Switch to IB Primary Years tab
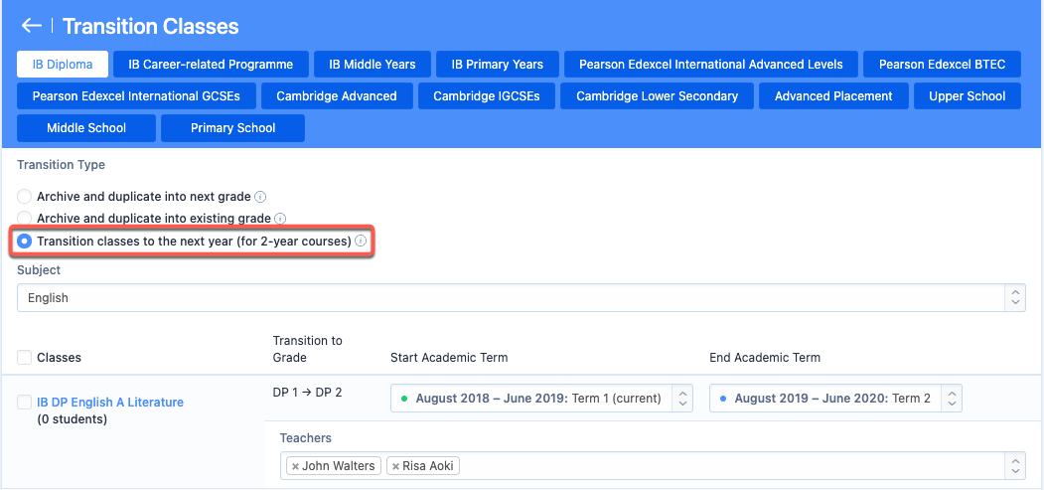Screen dimensions: 1044x490 (498, 65)
